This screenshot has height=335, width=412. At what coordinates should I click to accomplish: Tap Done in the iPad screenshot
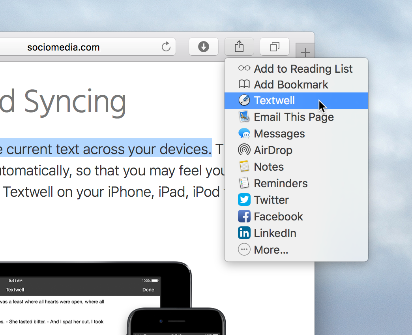[x=148, y=290]
